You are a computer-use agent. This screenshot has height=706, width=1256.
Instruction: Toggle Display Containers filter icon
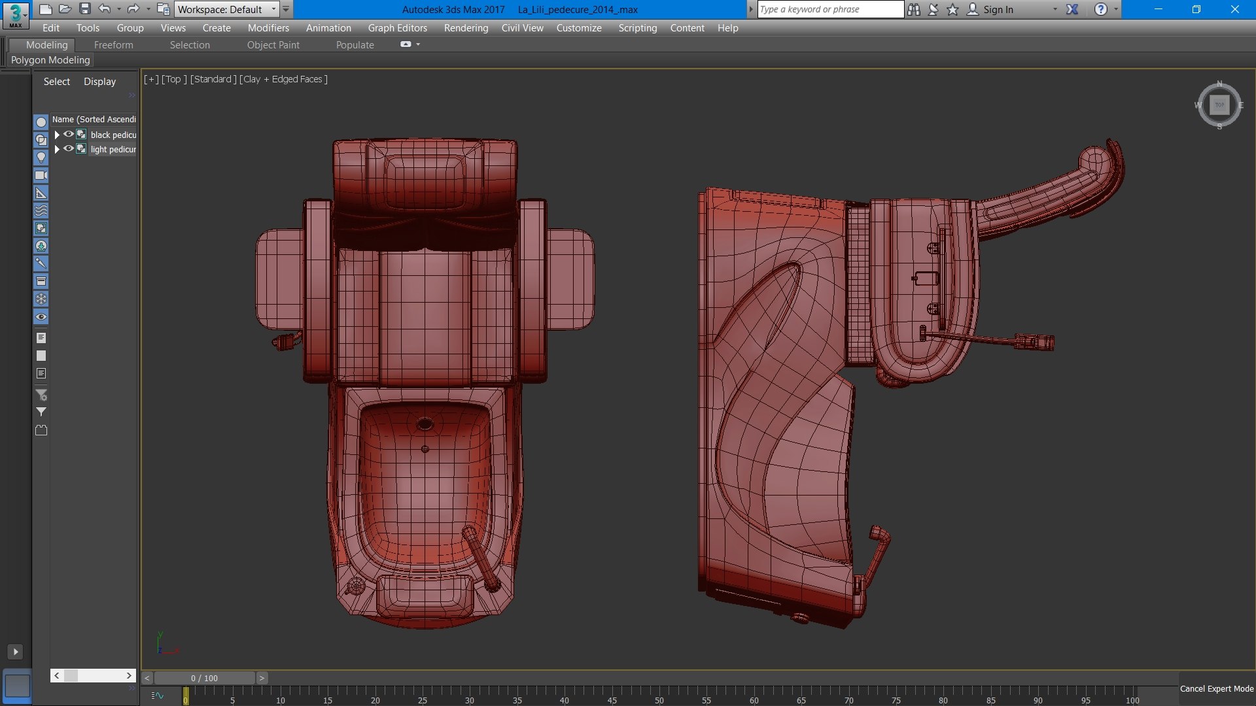click(x=41, y=281)
